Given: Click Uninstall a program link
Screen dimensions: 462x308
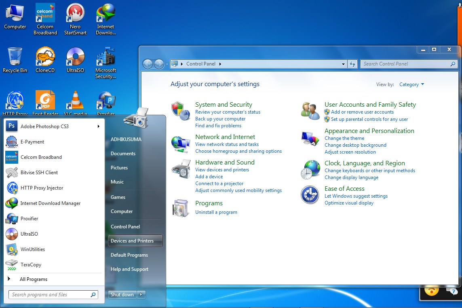Looking at the screenshot, I should click(x=216, y=212).
